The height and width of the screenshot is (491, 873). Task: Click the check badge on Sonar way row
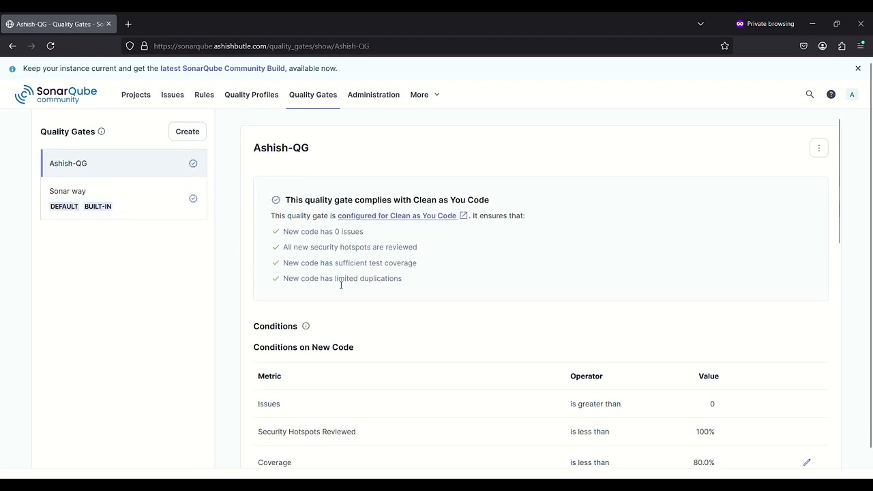(x=193, y=198)
